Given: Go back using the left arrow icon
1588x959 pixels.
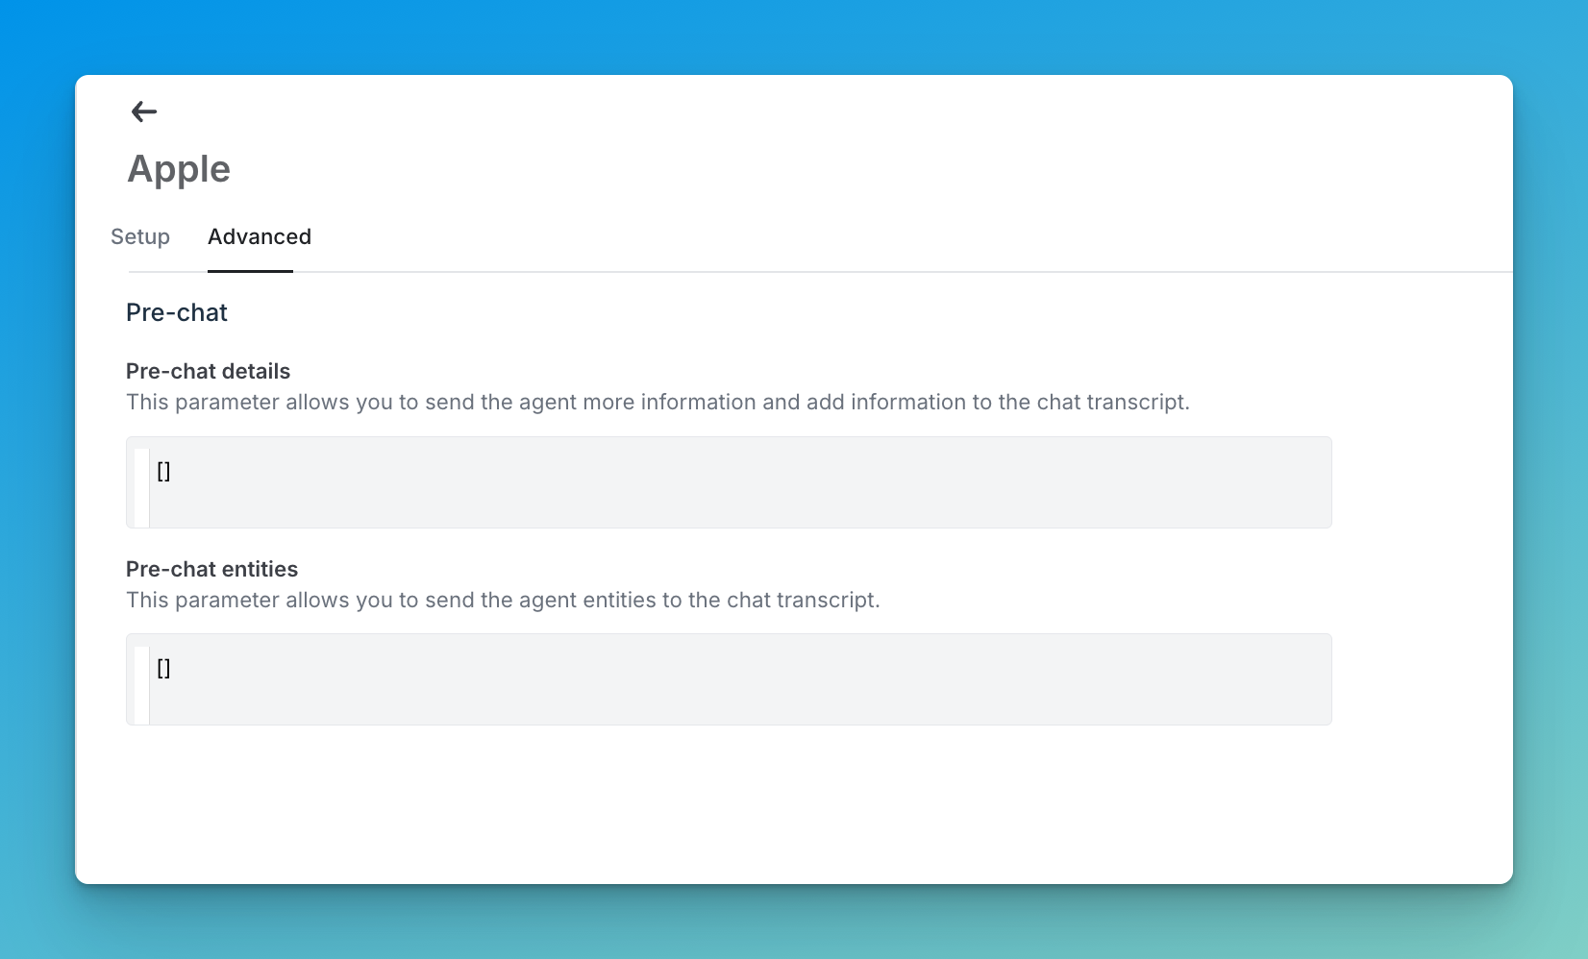Looking at the screenshot, I should pyautogui.click(x=144, y=111).
